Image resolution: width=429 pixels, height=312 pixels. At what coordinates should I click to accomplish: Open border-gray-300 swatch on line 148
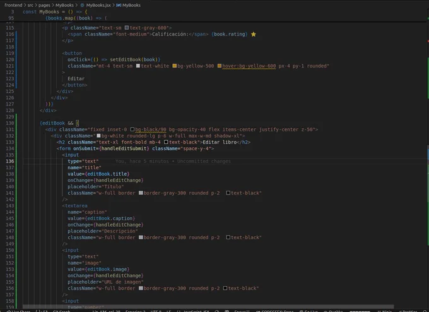pos(141,237)
